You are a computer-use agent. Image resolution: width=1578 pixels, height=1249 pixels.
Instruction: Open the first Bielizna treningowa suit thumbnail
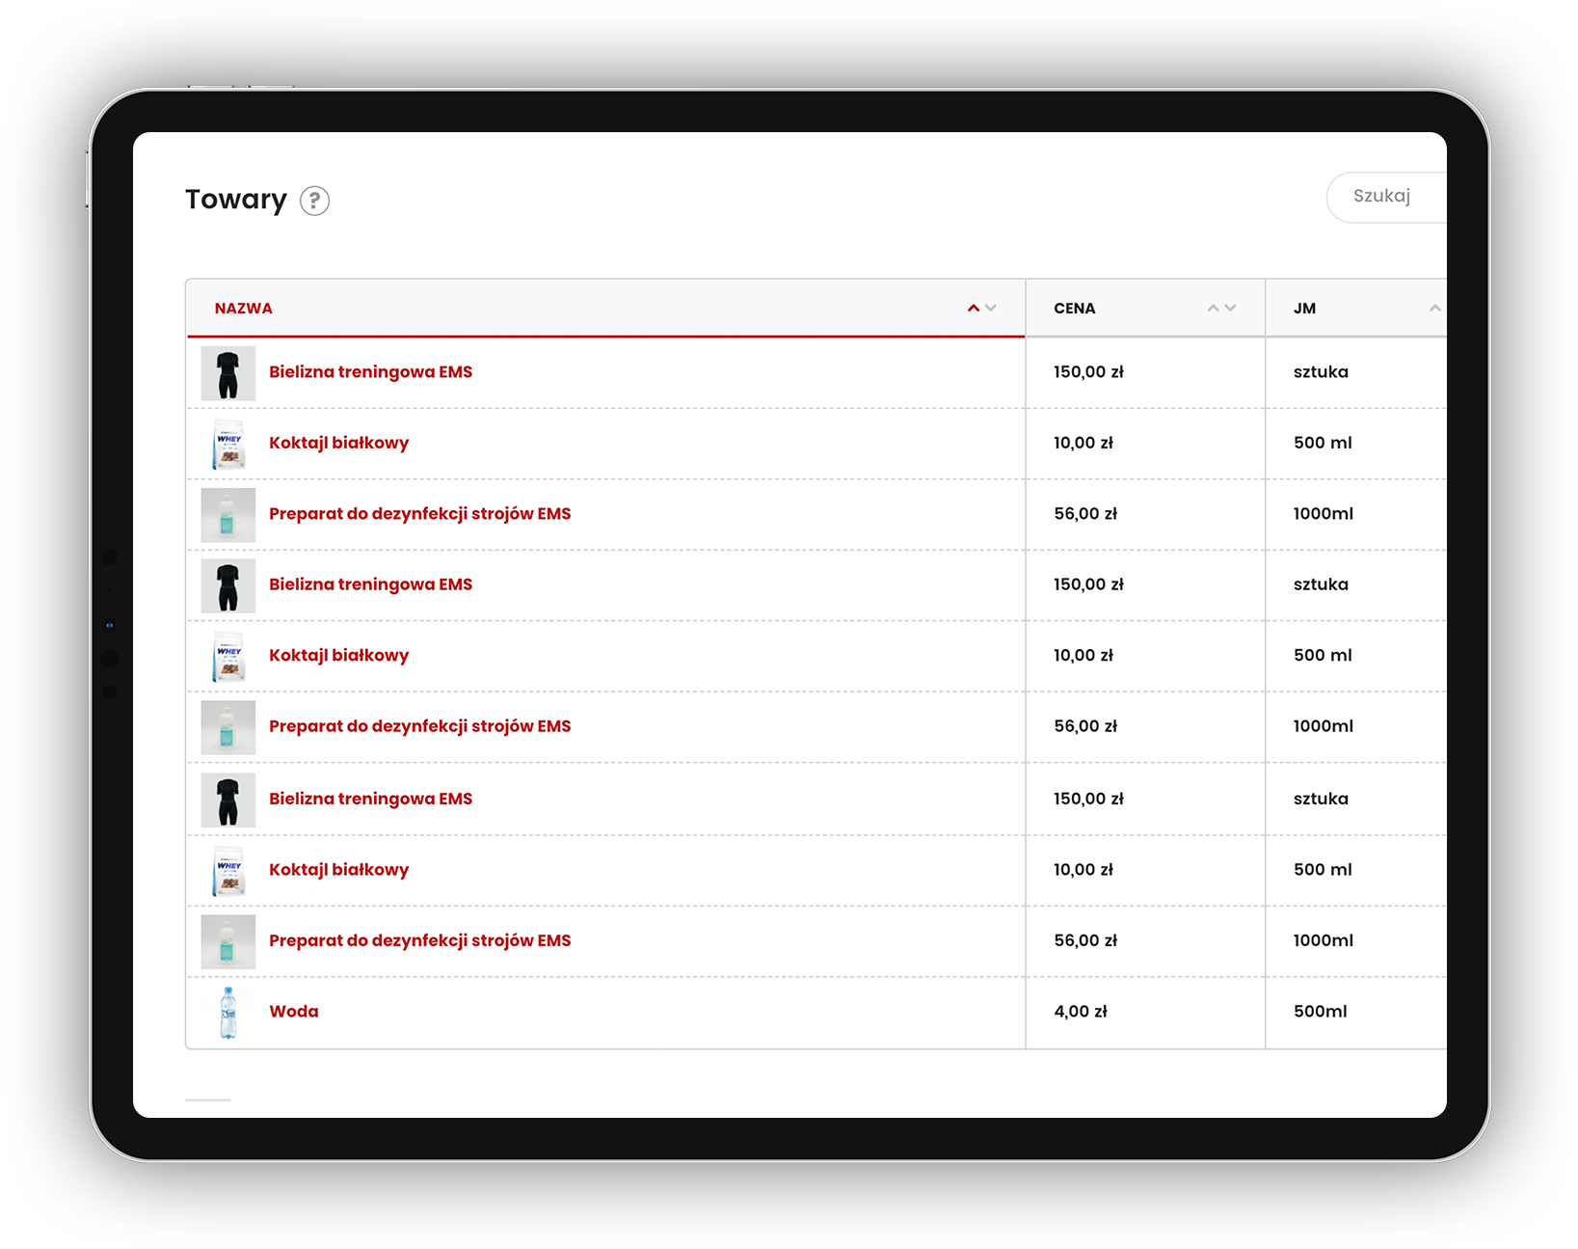pos(228,373)
